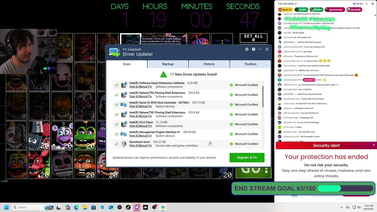The image size is (377, 212).
Task: Click the green warning triangle beside updates found
Action: 163,74
